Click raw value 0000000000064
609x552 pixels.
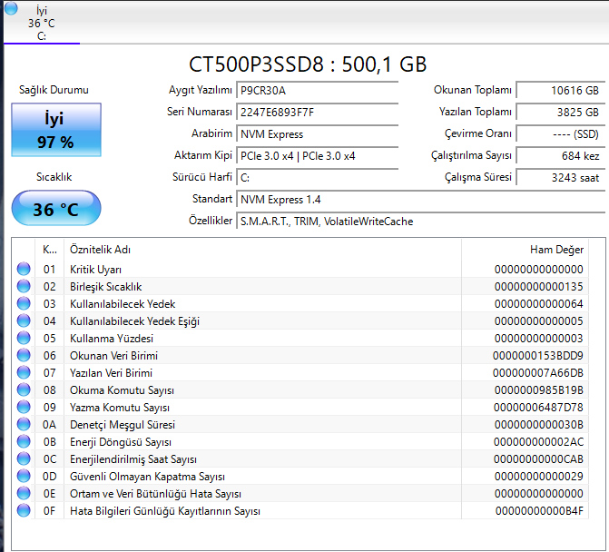click(x=539, y=304)
